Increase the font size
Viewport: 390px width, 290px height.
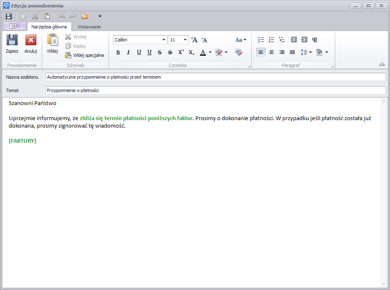coord(194,40)
